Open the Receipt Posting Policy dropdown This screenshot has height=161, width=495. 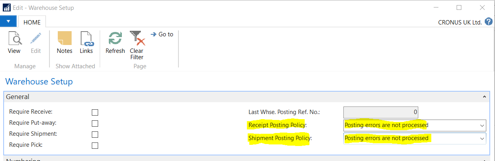coord(482,125)
